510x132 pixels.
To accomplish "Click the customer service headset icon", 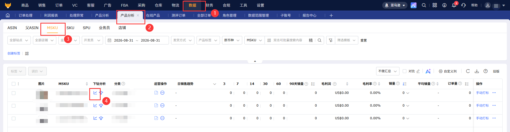I will (464, 5).
